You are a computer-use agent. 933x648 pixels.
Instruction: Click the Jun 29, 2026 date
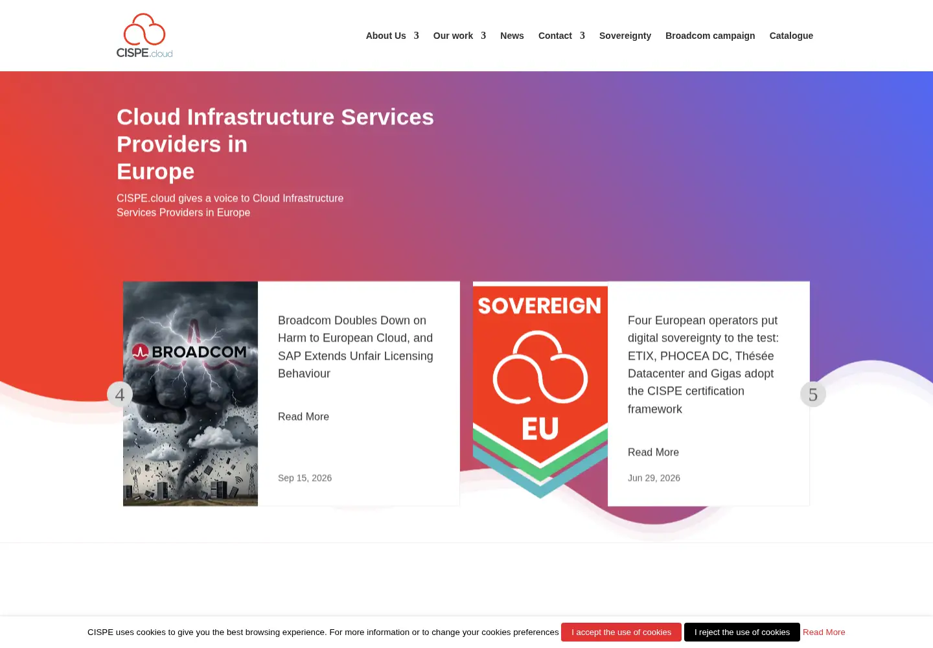point(654,478)
